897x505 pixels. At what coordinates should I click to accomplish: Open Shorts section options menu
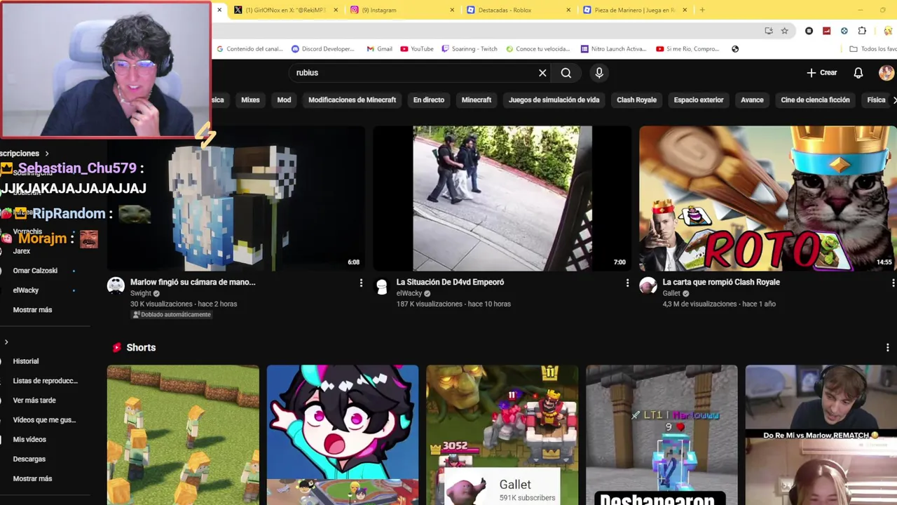[x=888, y=348]
